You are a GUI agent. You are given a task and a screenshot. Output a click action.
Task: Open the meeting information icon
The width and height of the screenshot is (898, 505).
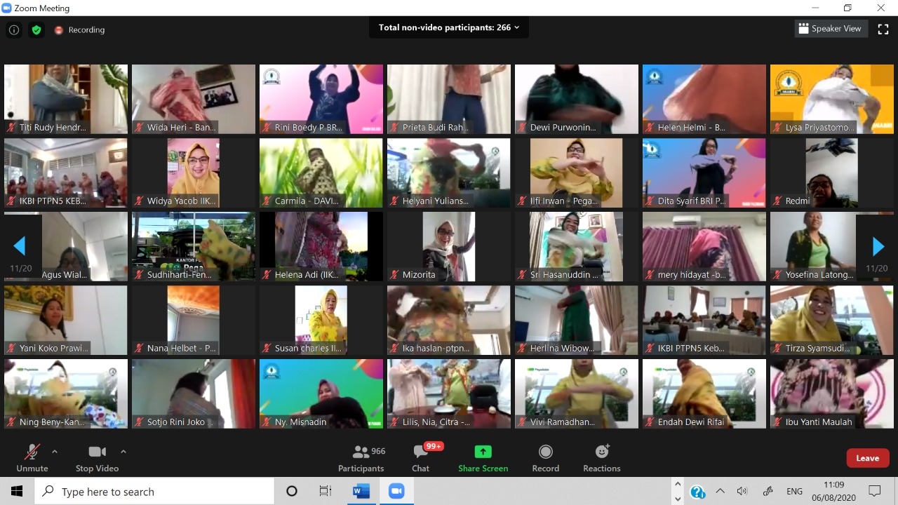(x=14, y=30)
